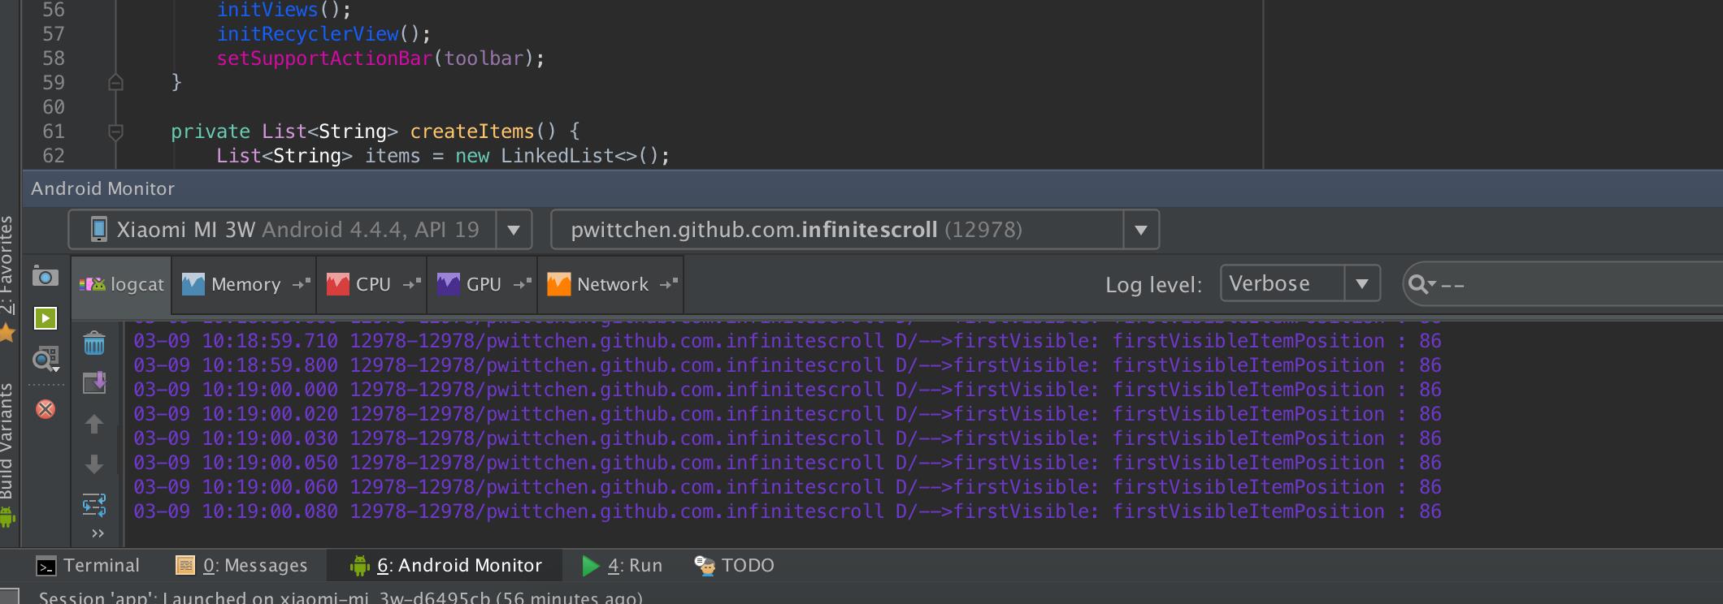The height and width of the screenshot is (604, 1723).
Task: Click the log entry at 10:19:00.050
Action: [x=788, y=463]
